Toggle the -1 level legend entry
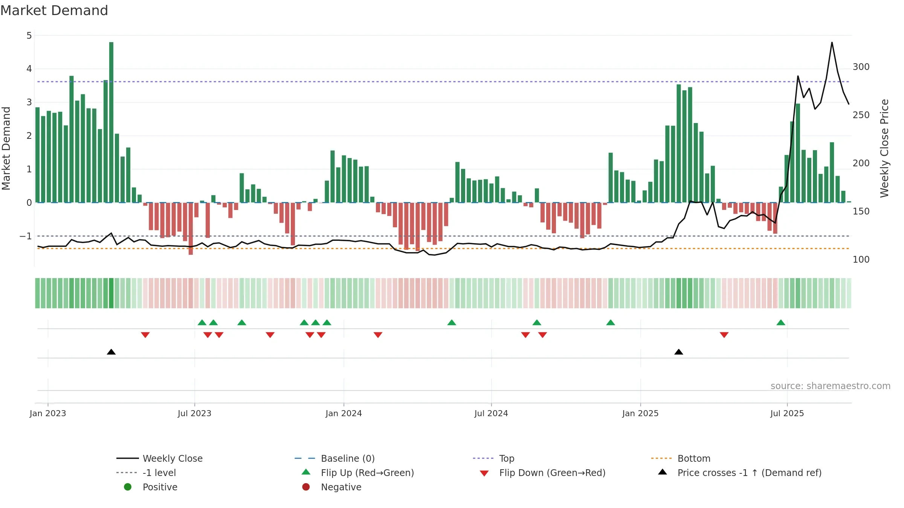The height and width of the screenshot is (508, 904). pyautogui.click(x=146, y=473)
